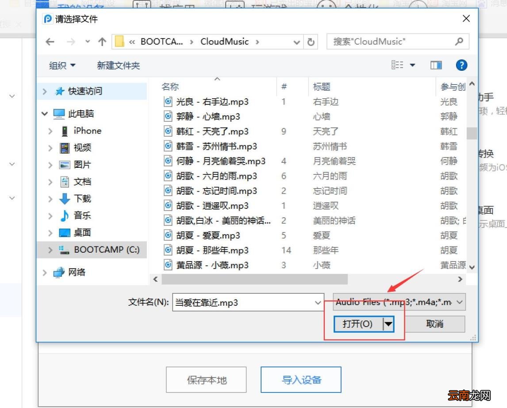Click file icon of 胡歌 - 忘记时间.mp3
This screenshot has height=408, width=507.
[168, 191]
